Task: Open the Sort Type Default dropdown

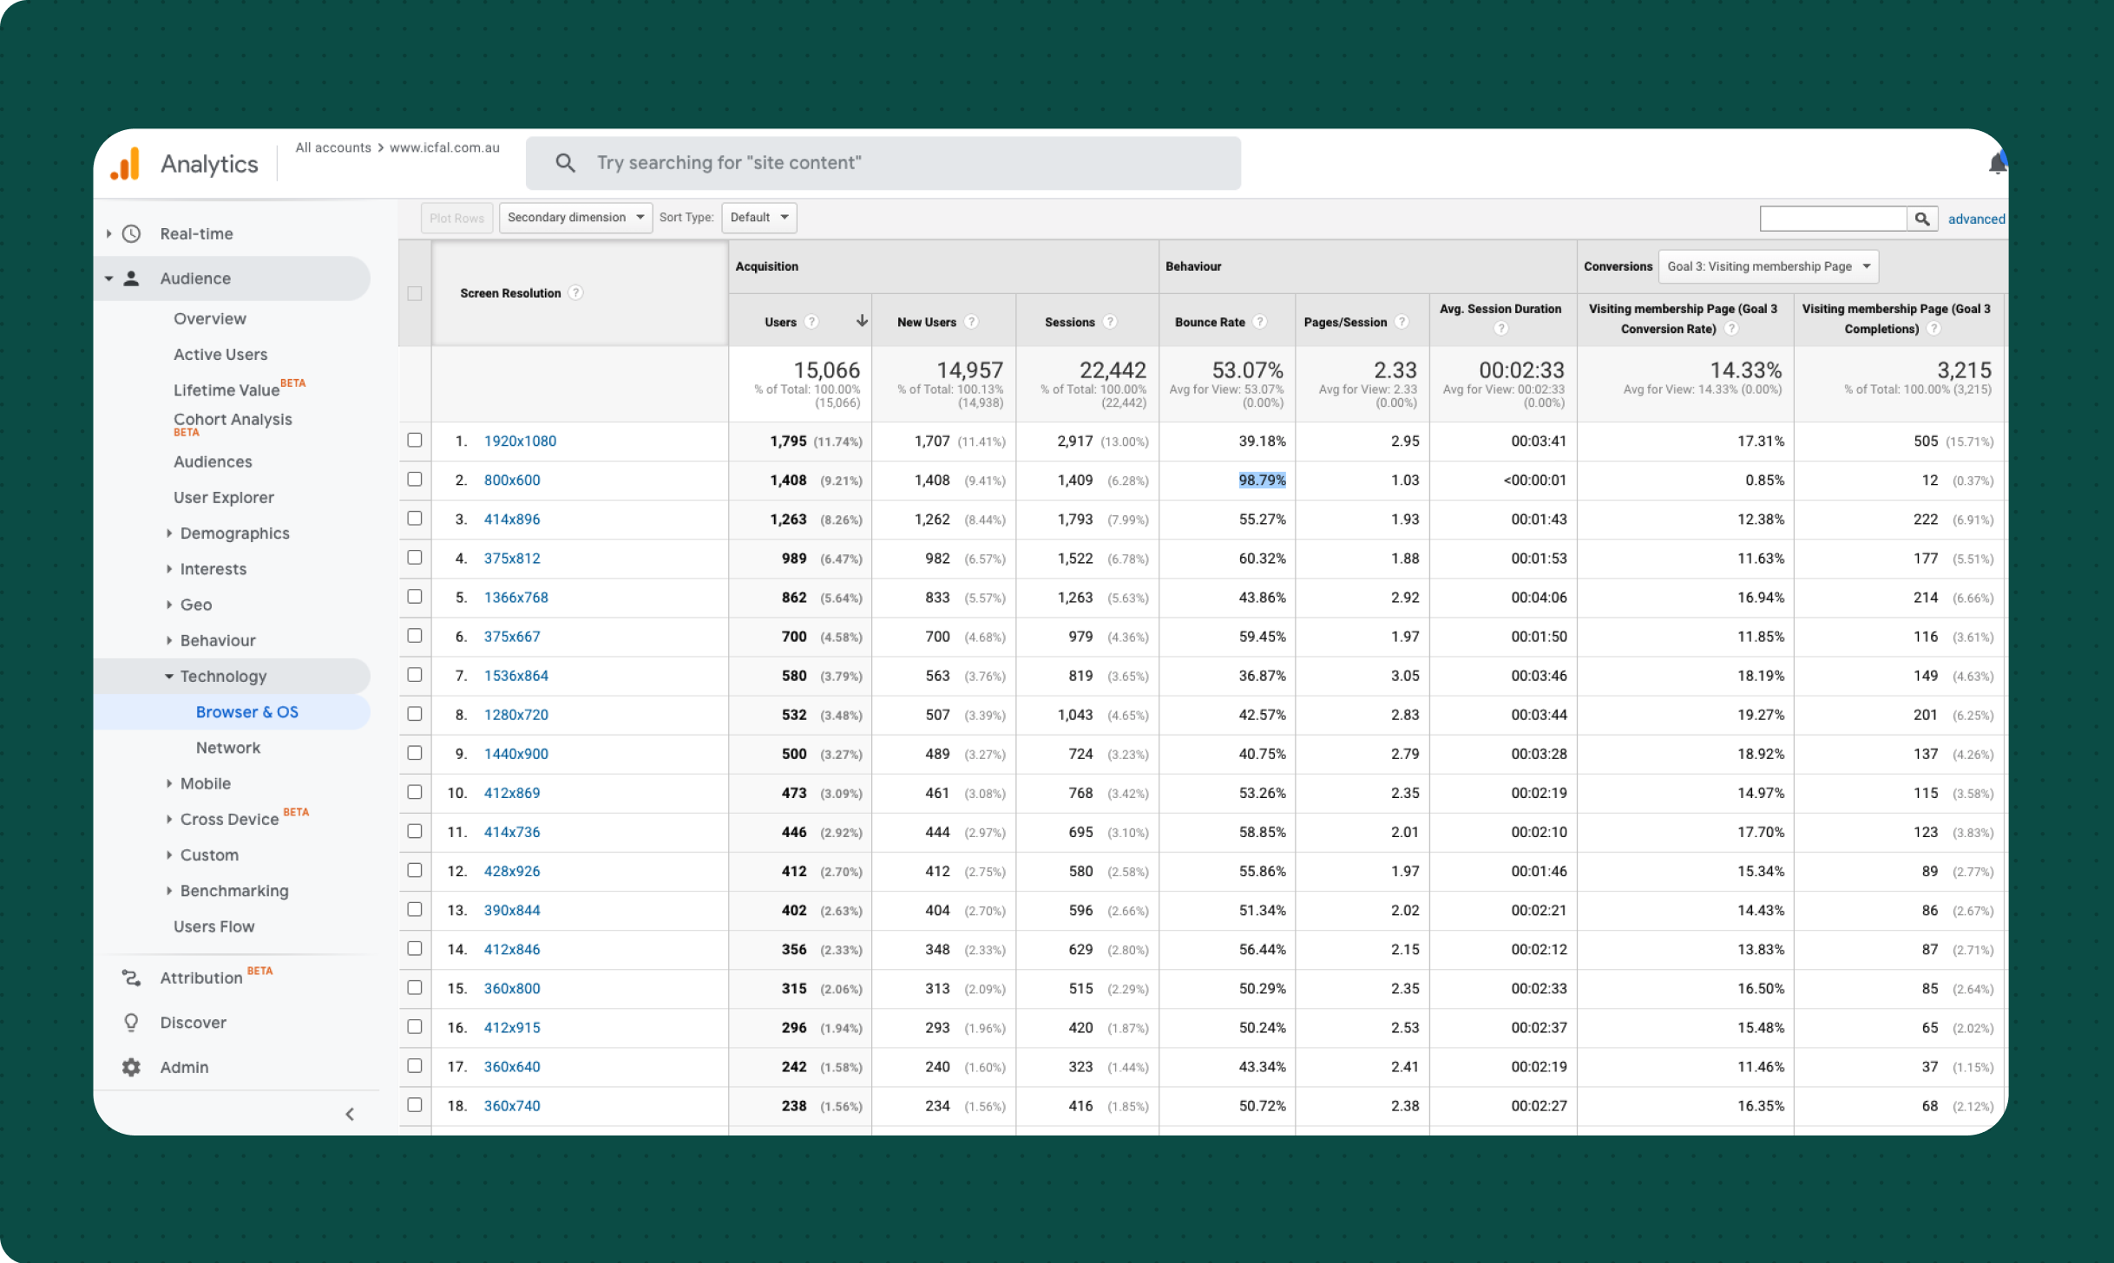Action: [x=758, y=218]
